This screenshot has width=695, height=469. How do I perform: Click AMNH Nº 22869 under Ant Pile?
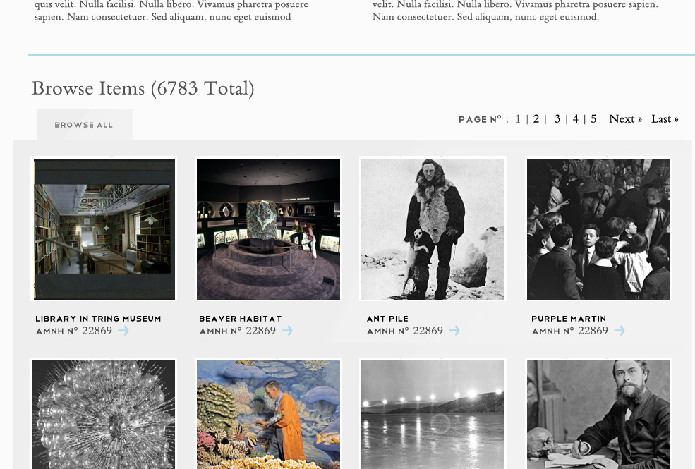coord(405,331)
